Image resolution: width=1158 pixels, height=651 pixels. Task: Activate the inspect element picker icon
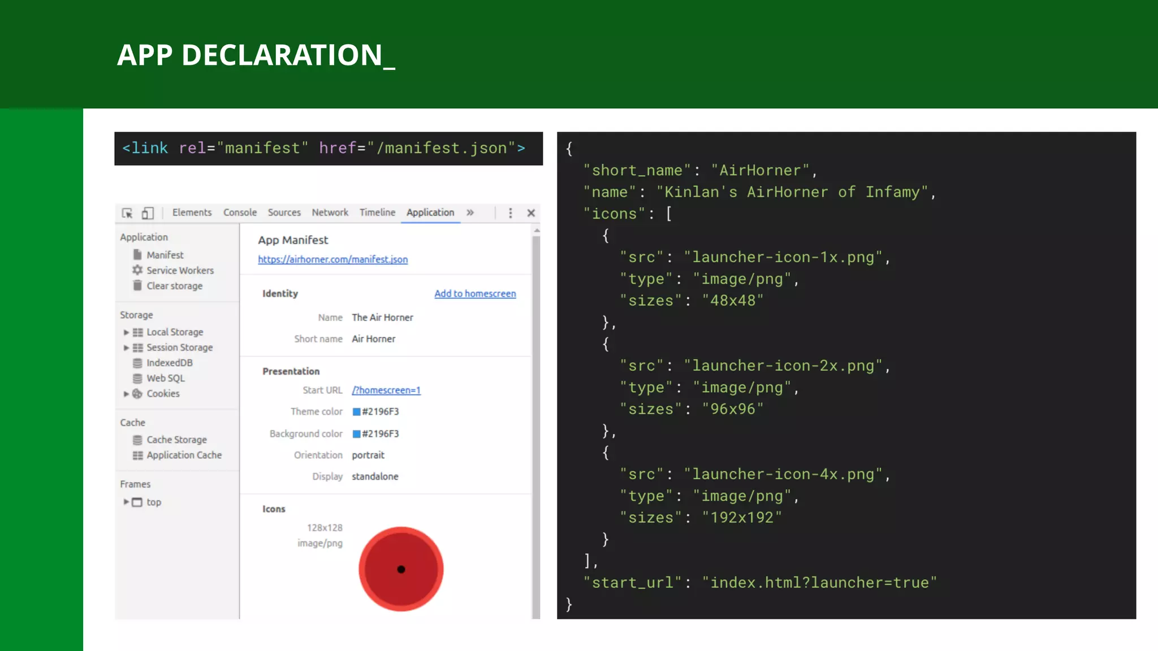point(127,213)
